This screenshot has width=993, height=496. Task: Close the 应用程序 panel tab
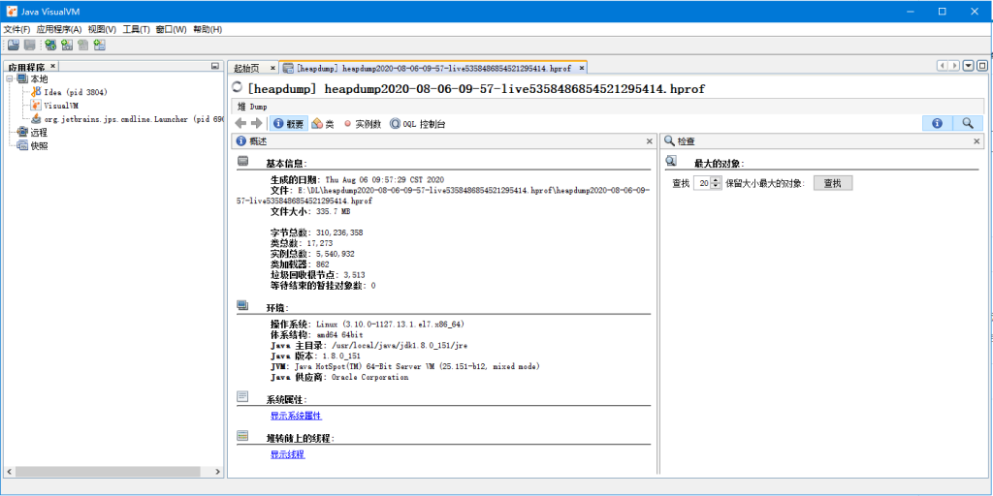tap(53, 66)
